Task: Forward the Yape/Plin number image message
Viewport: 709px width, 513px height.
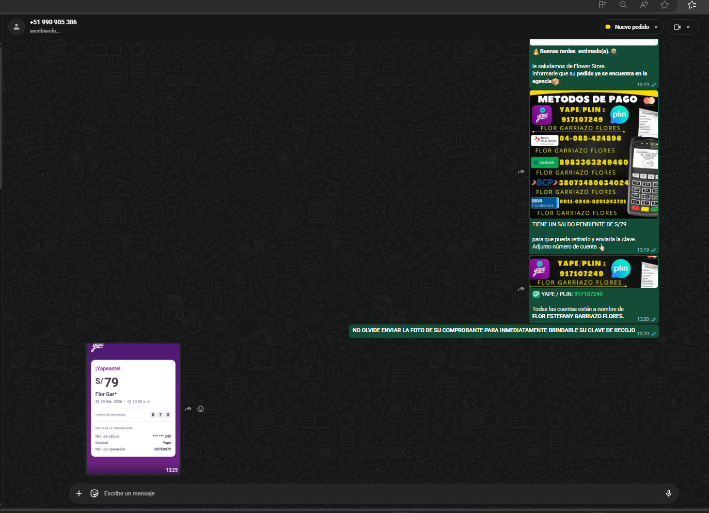Action: click(521, 289)
